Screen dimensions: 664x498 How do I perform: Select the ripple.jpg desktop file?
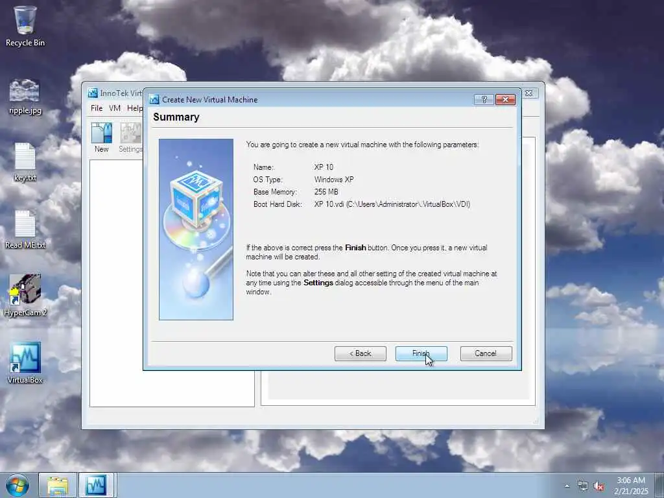click(25, 97)
